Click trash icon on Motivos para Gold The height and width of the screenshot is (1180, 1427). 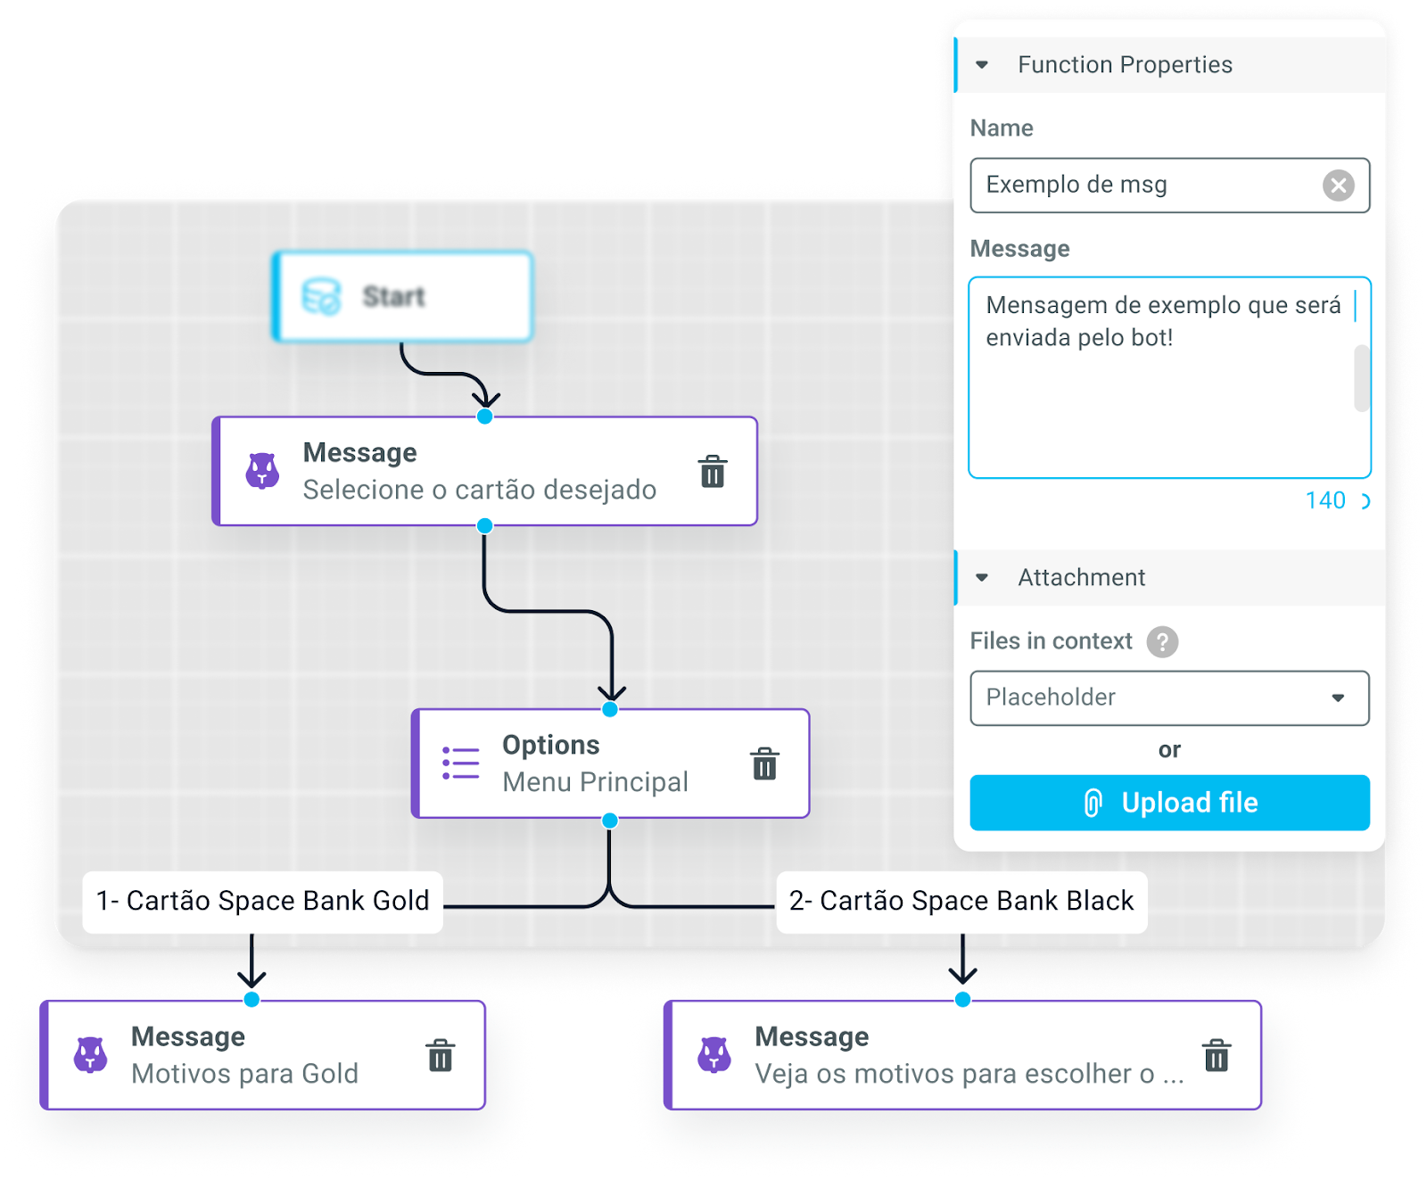coord(441,1055)
